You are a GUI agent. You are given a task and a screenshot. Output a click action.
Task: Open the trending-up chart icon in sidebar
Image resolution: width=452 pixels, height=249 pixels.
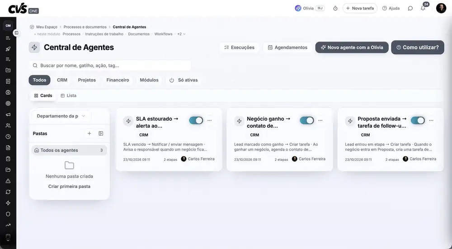(x=8, y=225)
